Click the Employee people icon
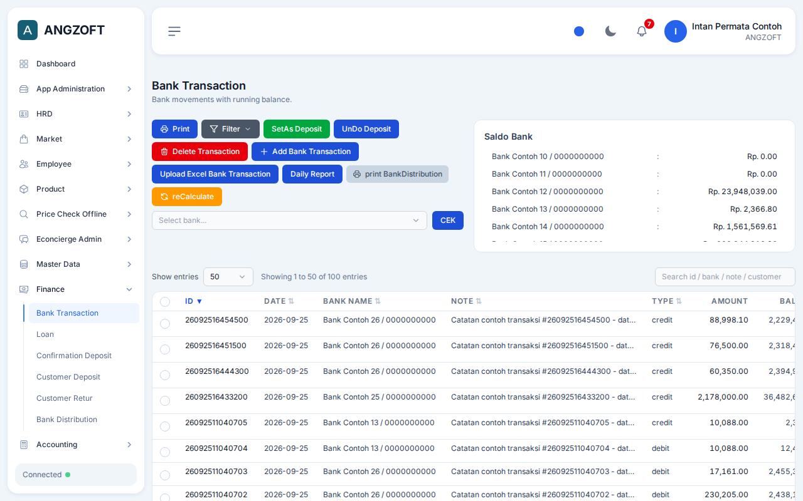Screen dimensions: 803x501 click(24, 164)
